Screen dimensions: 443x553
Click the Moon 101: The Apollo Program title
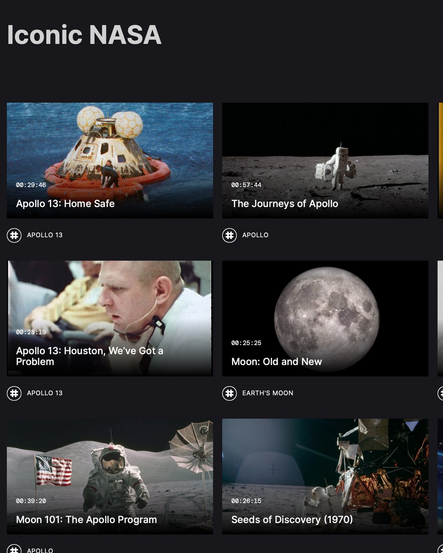[87, 520]
